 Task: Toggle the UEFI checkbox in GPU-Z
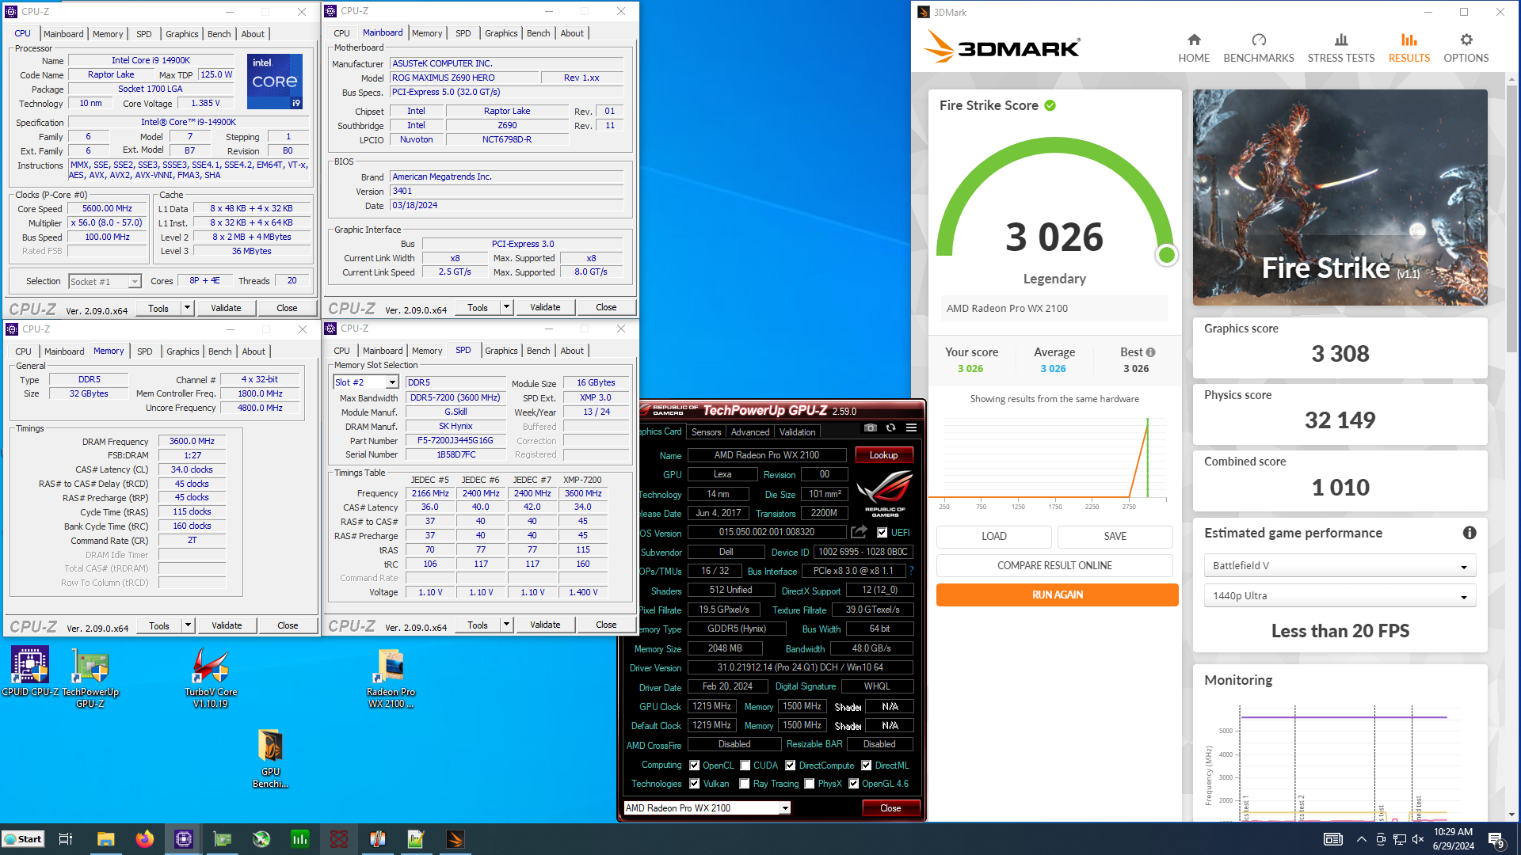pos(882,533)
